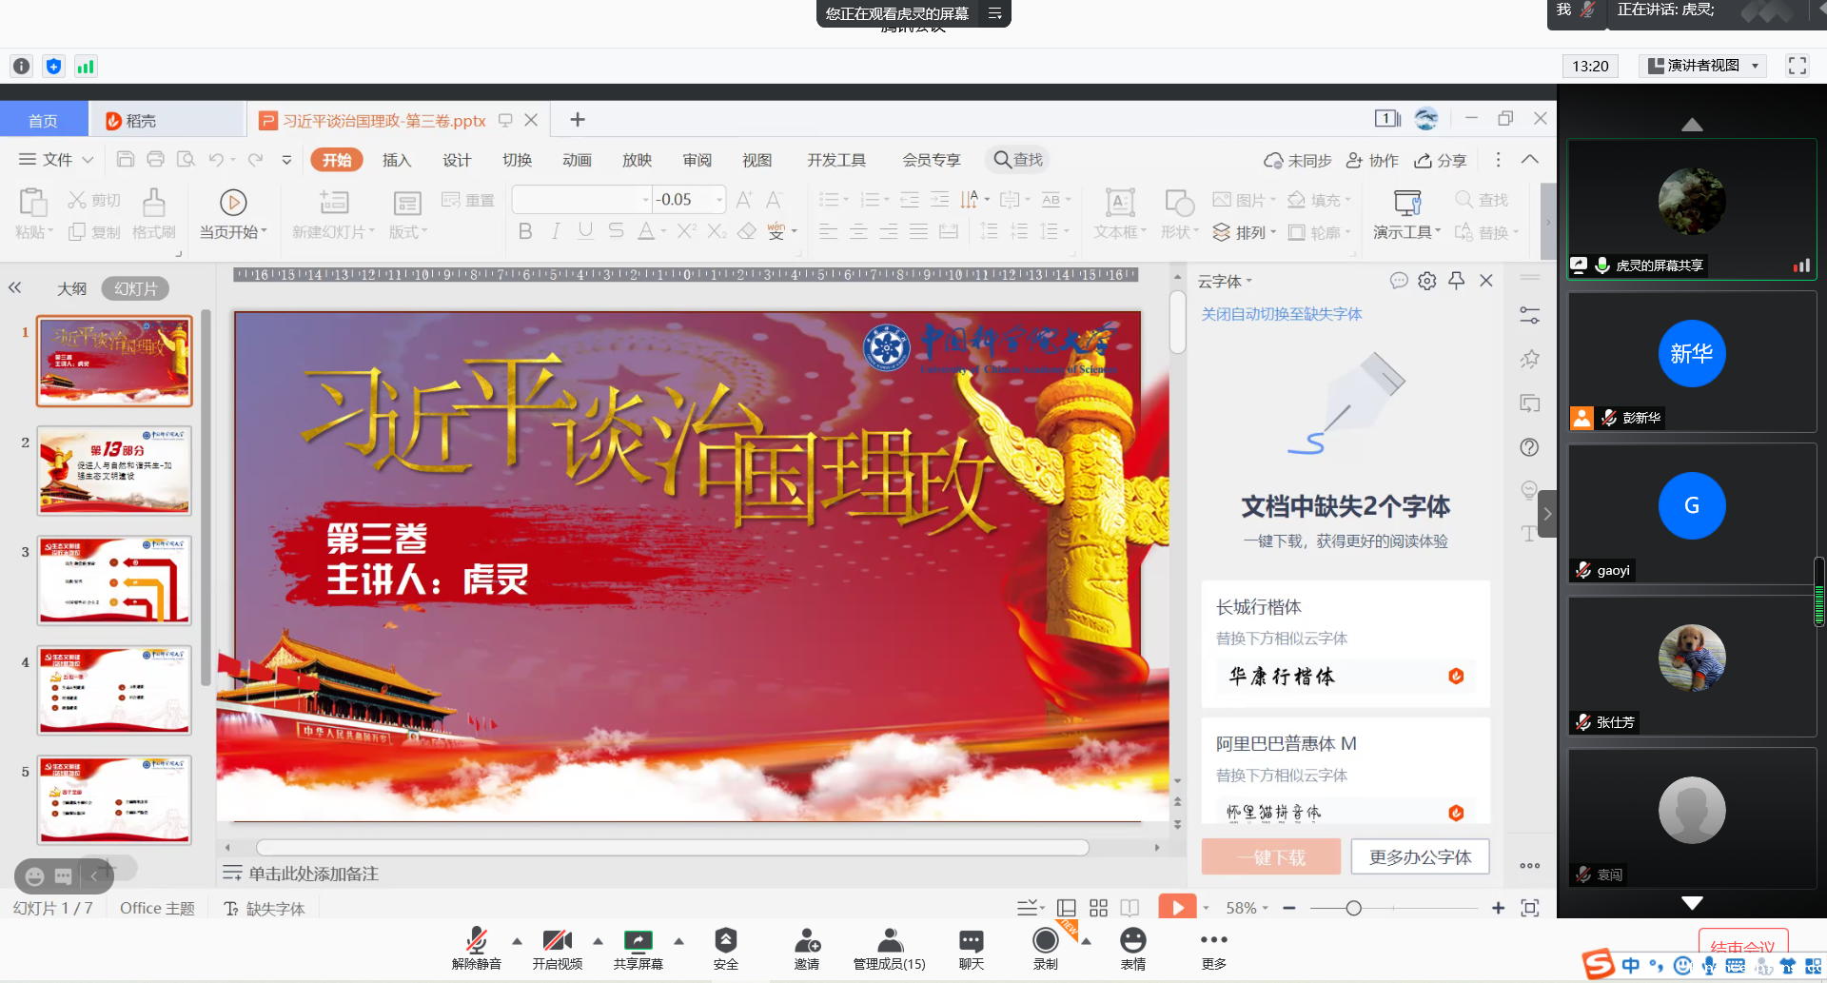The height and width of the screenshot is (983, 1827).
Task: Click the Record icon in meeting toolbar
Action: pos(1045,942)
